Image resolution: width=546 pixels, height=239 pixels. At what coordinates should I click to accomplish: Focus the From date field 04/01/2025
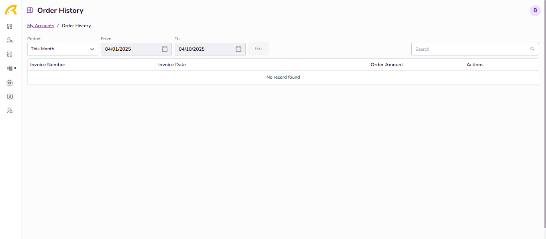point(136,49)
